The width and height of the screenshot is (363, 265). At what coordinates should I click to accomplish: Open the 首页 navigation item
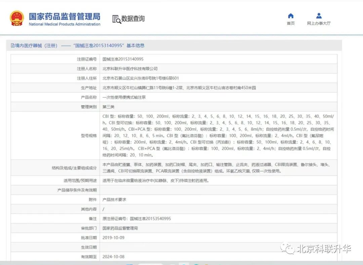(x=291, y=24)
